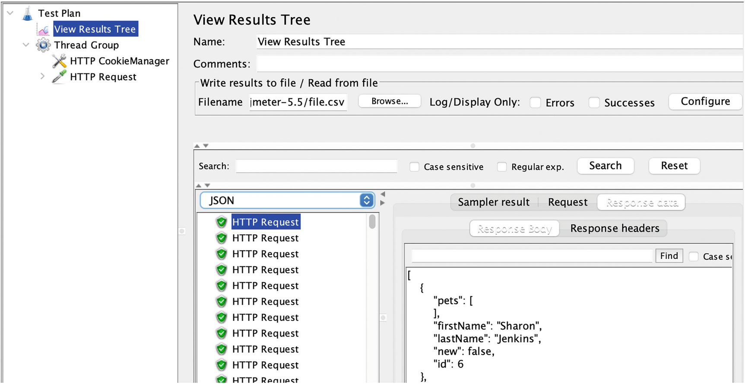
Task: Click the Configure button
Action: tap(705, 101)
